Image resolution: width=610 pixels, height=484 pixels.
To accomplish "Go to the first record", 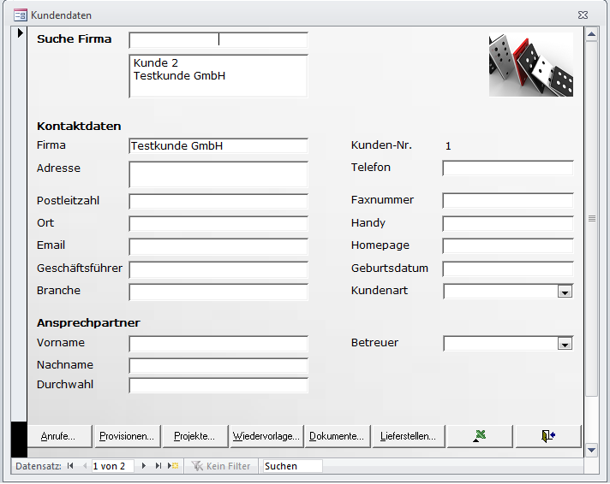I will (x=70, y=466).
